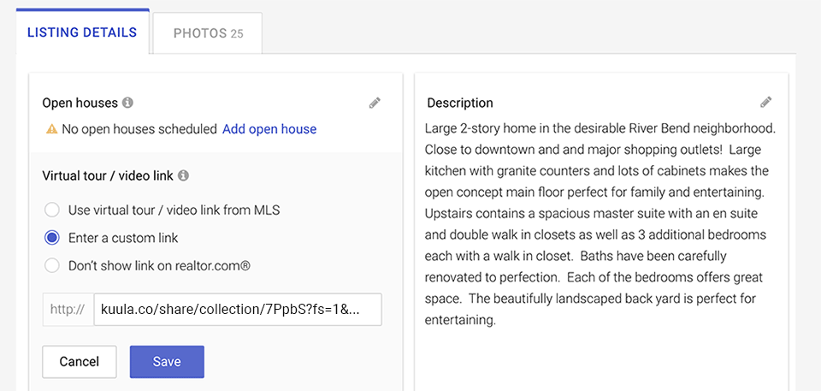The image size is (821, 391).
Task: Click the http:// prefix box
Action: 68,309
